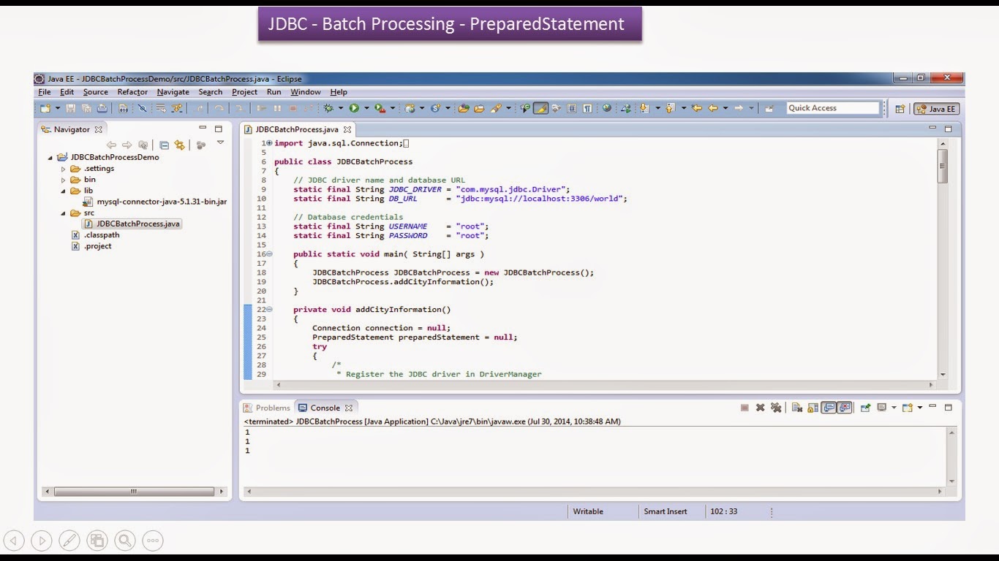Fold the main method at line 16
The width and height of the screenshot is (999, 561).
click(269, 253)
